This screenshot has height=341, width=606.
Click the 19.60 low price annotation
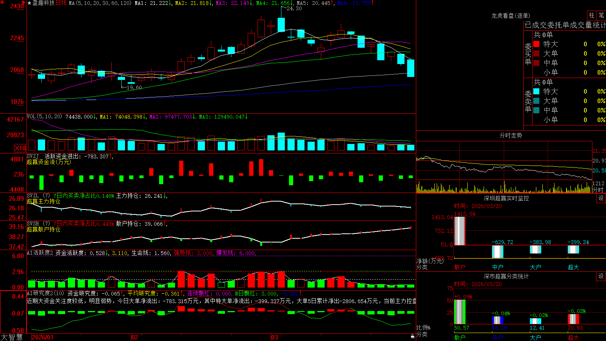pyautogui.click(x=134, y=88)
